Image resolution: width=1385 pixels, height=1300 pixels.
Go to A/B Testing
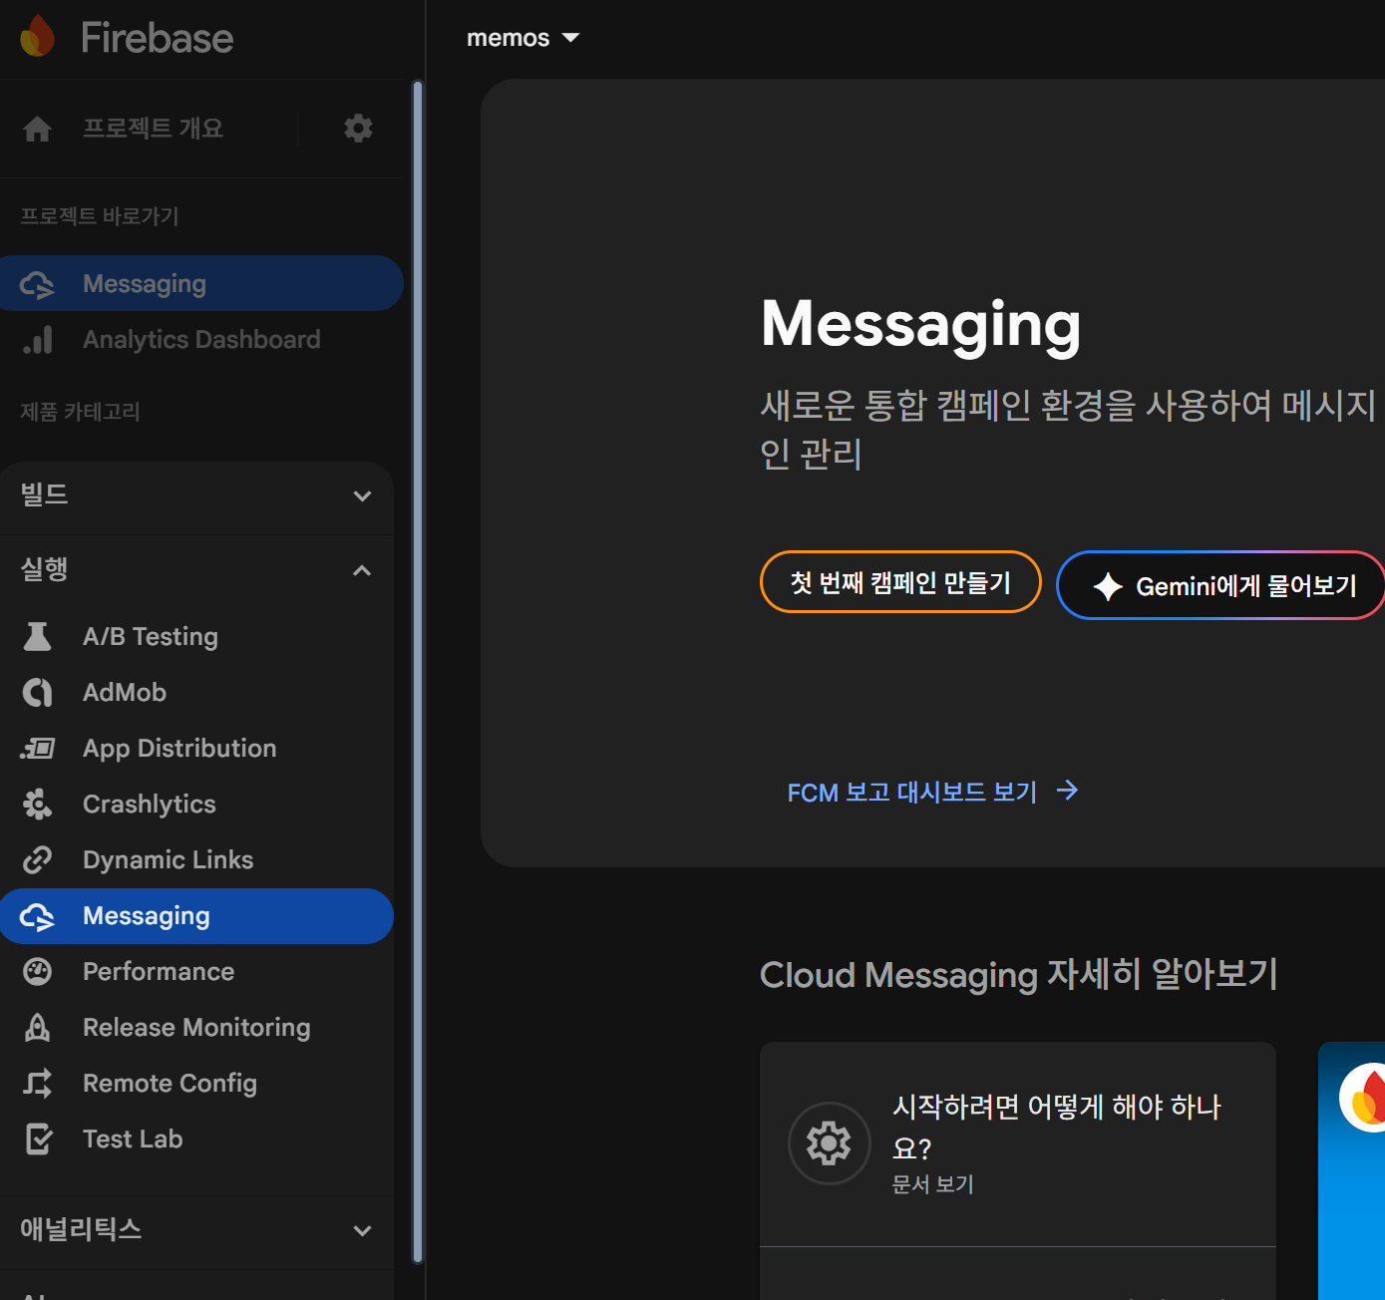pos(196,636)
